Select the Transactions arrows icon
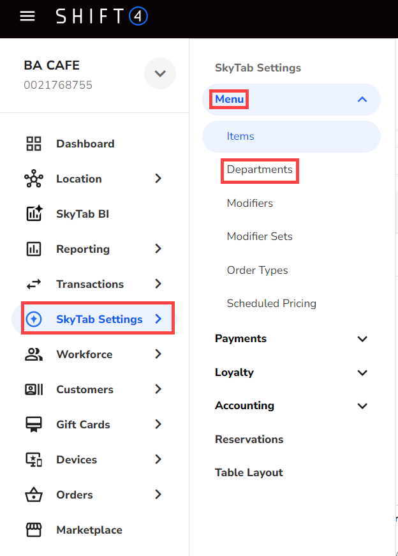The image size is (398, 556). pyautogui.click(x=33, y=284)
